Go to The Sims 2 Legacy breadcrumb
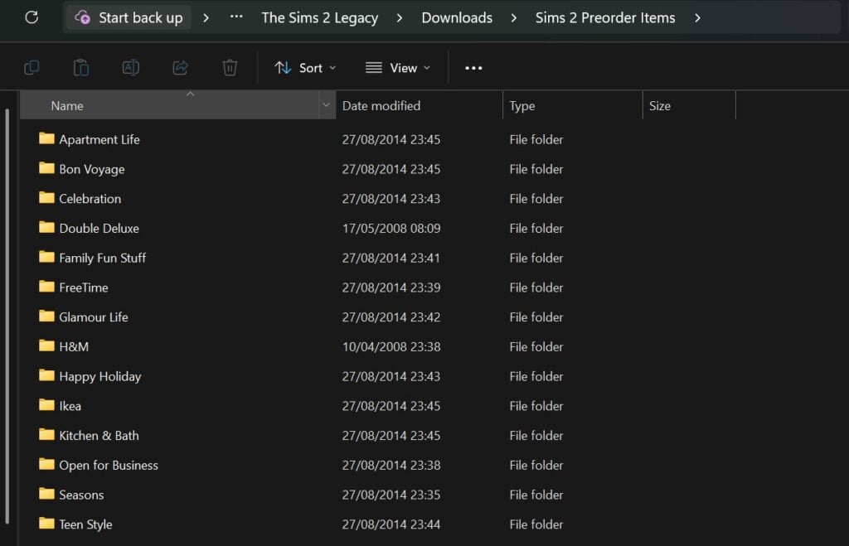The width and height of the screenshot is (849, 546). point(319,18)
